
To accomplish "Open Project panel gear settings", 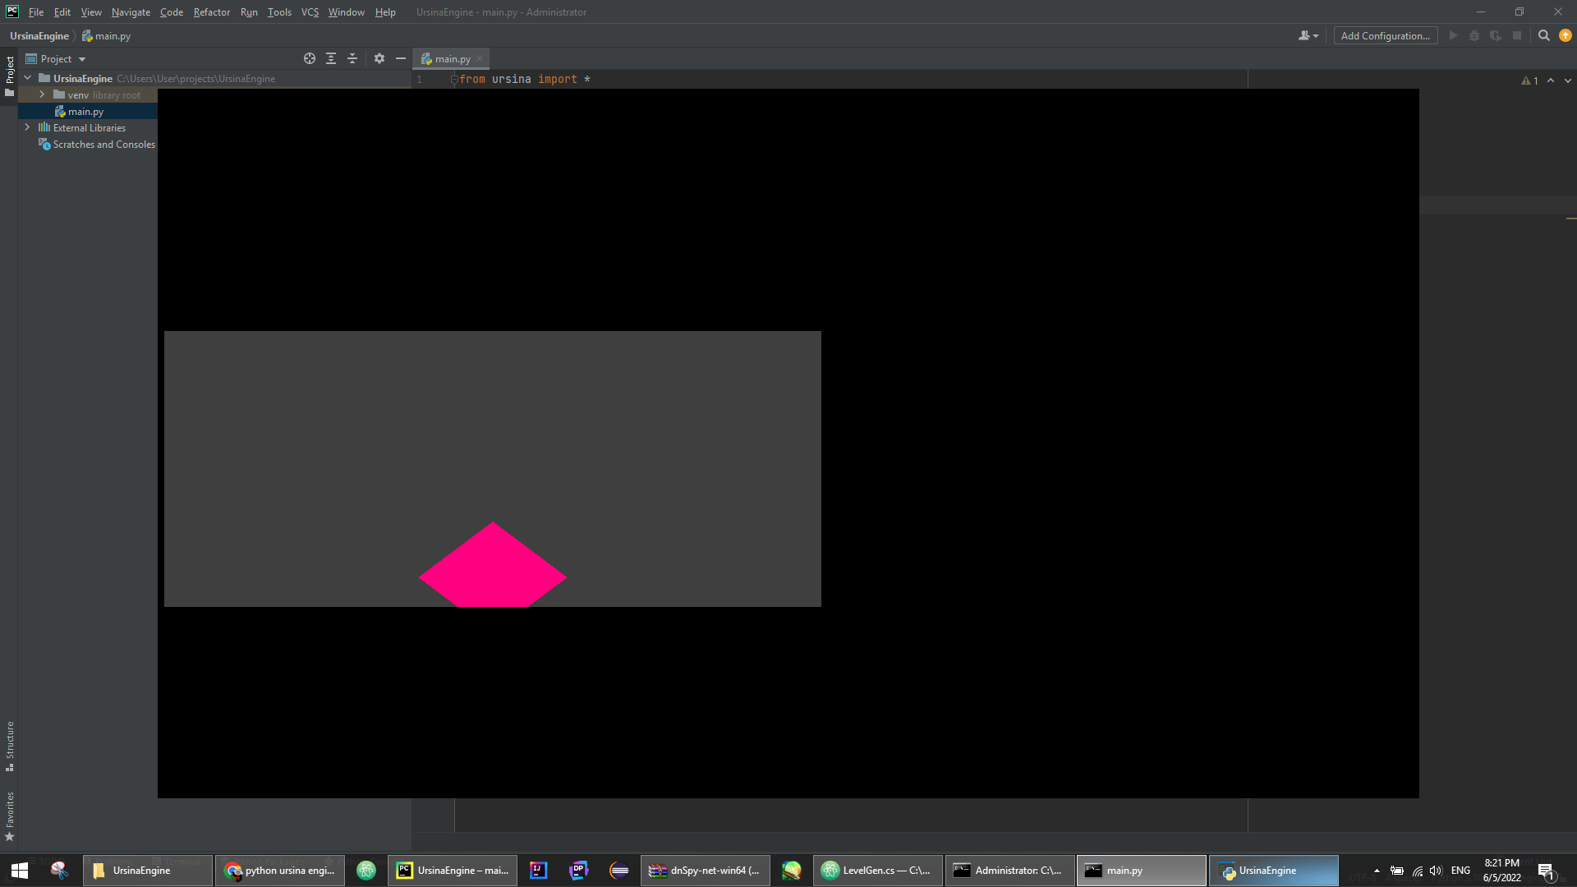I will tap(379, 58).
